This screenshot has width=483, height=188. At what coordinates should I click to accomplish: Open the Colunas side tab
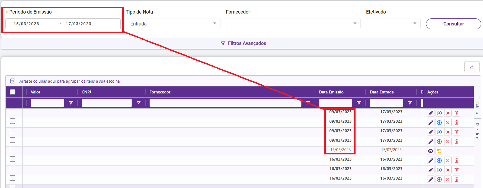point(477,105)
